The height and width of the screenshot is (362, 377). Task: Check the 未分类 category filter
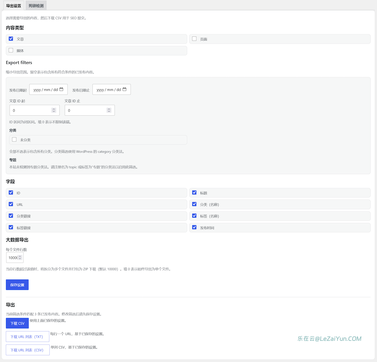click(14, 140)
